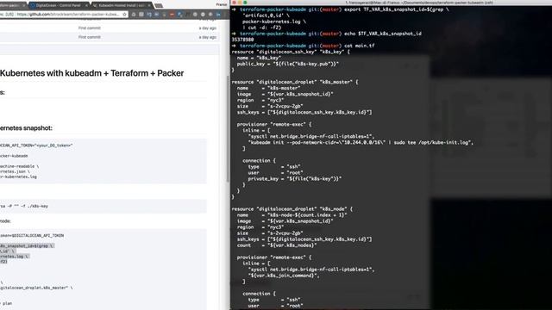Close the Kubeadm Hosted Install tab
This screenshot has height=310, width=552.
(149, 5)
